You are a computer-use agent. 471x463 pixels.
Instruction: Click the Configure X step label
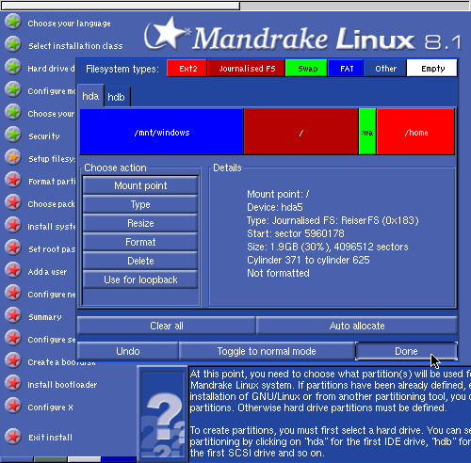[50, 407]
